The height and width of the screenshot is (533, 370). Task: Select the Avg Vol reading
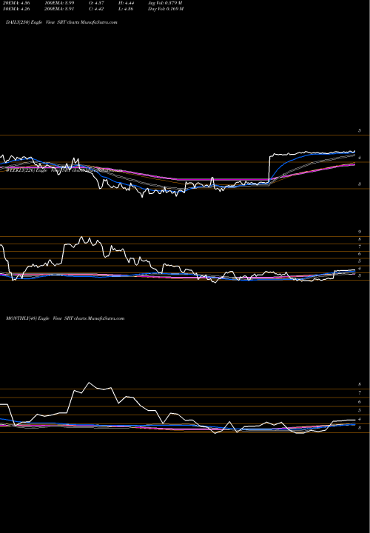165,3
